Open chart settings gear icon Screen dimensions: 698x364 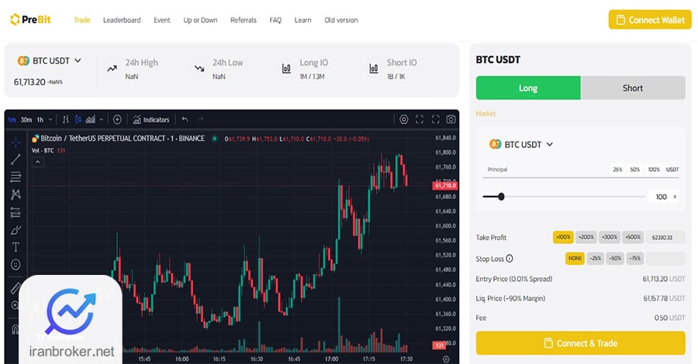point(404,119)
